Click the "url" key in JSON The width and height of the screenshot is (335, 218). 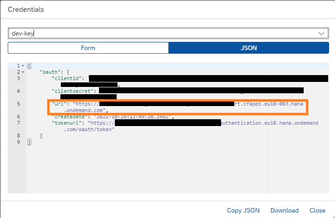(x=59, y=104)
